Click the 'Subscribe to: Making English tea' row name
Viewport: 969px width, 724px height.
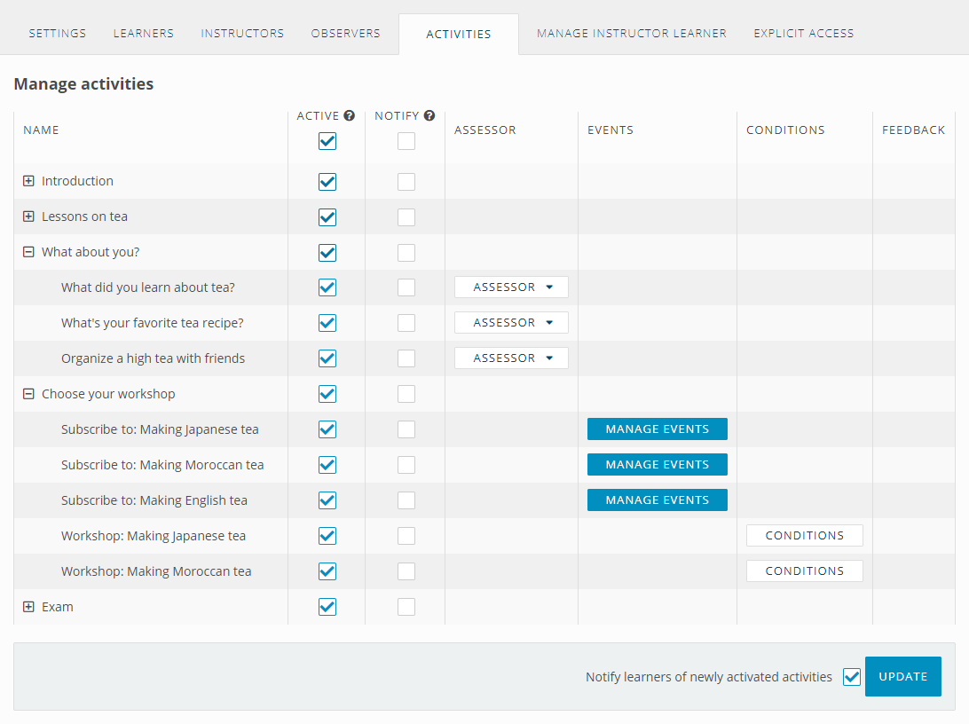click(x=154, y=500)
